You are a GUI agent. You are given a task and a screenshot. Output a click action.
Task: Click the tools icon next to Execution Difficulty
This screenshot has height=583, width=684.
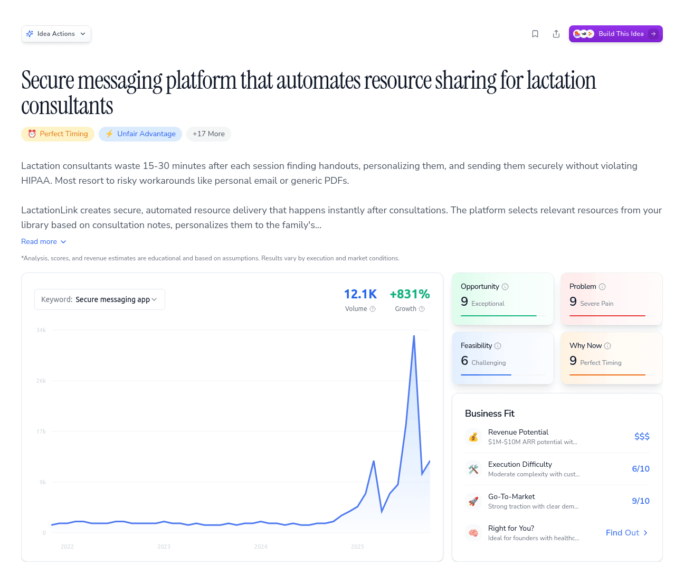point(473,469)
